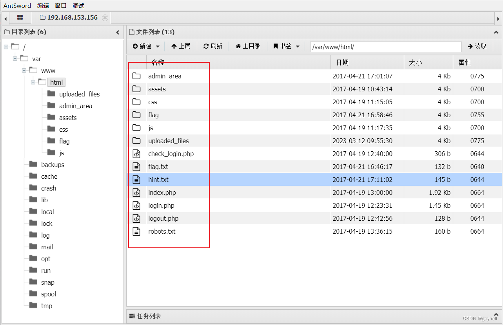The width and height of the screenshot is (503, 325).
Task: Open the 书签 bookmarks dropdown
Action: 287,46
